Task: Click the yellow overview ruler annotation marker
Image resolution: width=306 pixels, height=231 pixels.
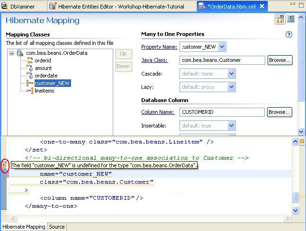Action: click(x=302, y=196)
